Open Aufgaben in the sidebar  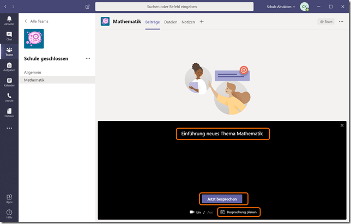[x=9, y=66]
